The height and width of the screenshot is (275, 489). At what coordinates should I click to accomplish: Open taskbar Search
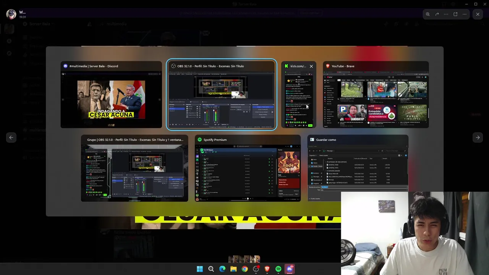211,269
